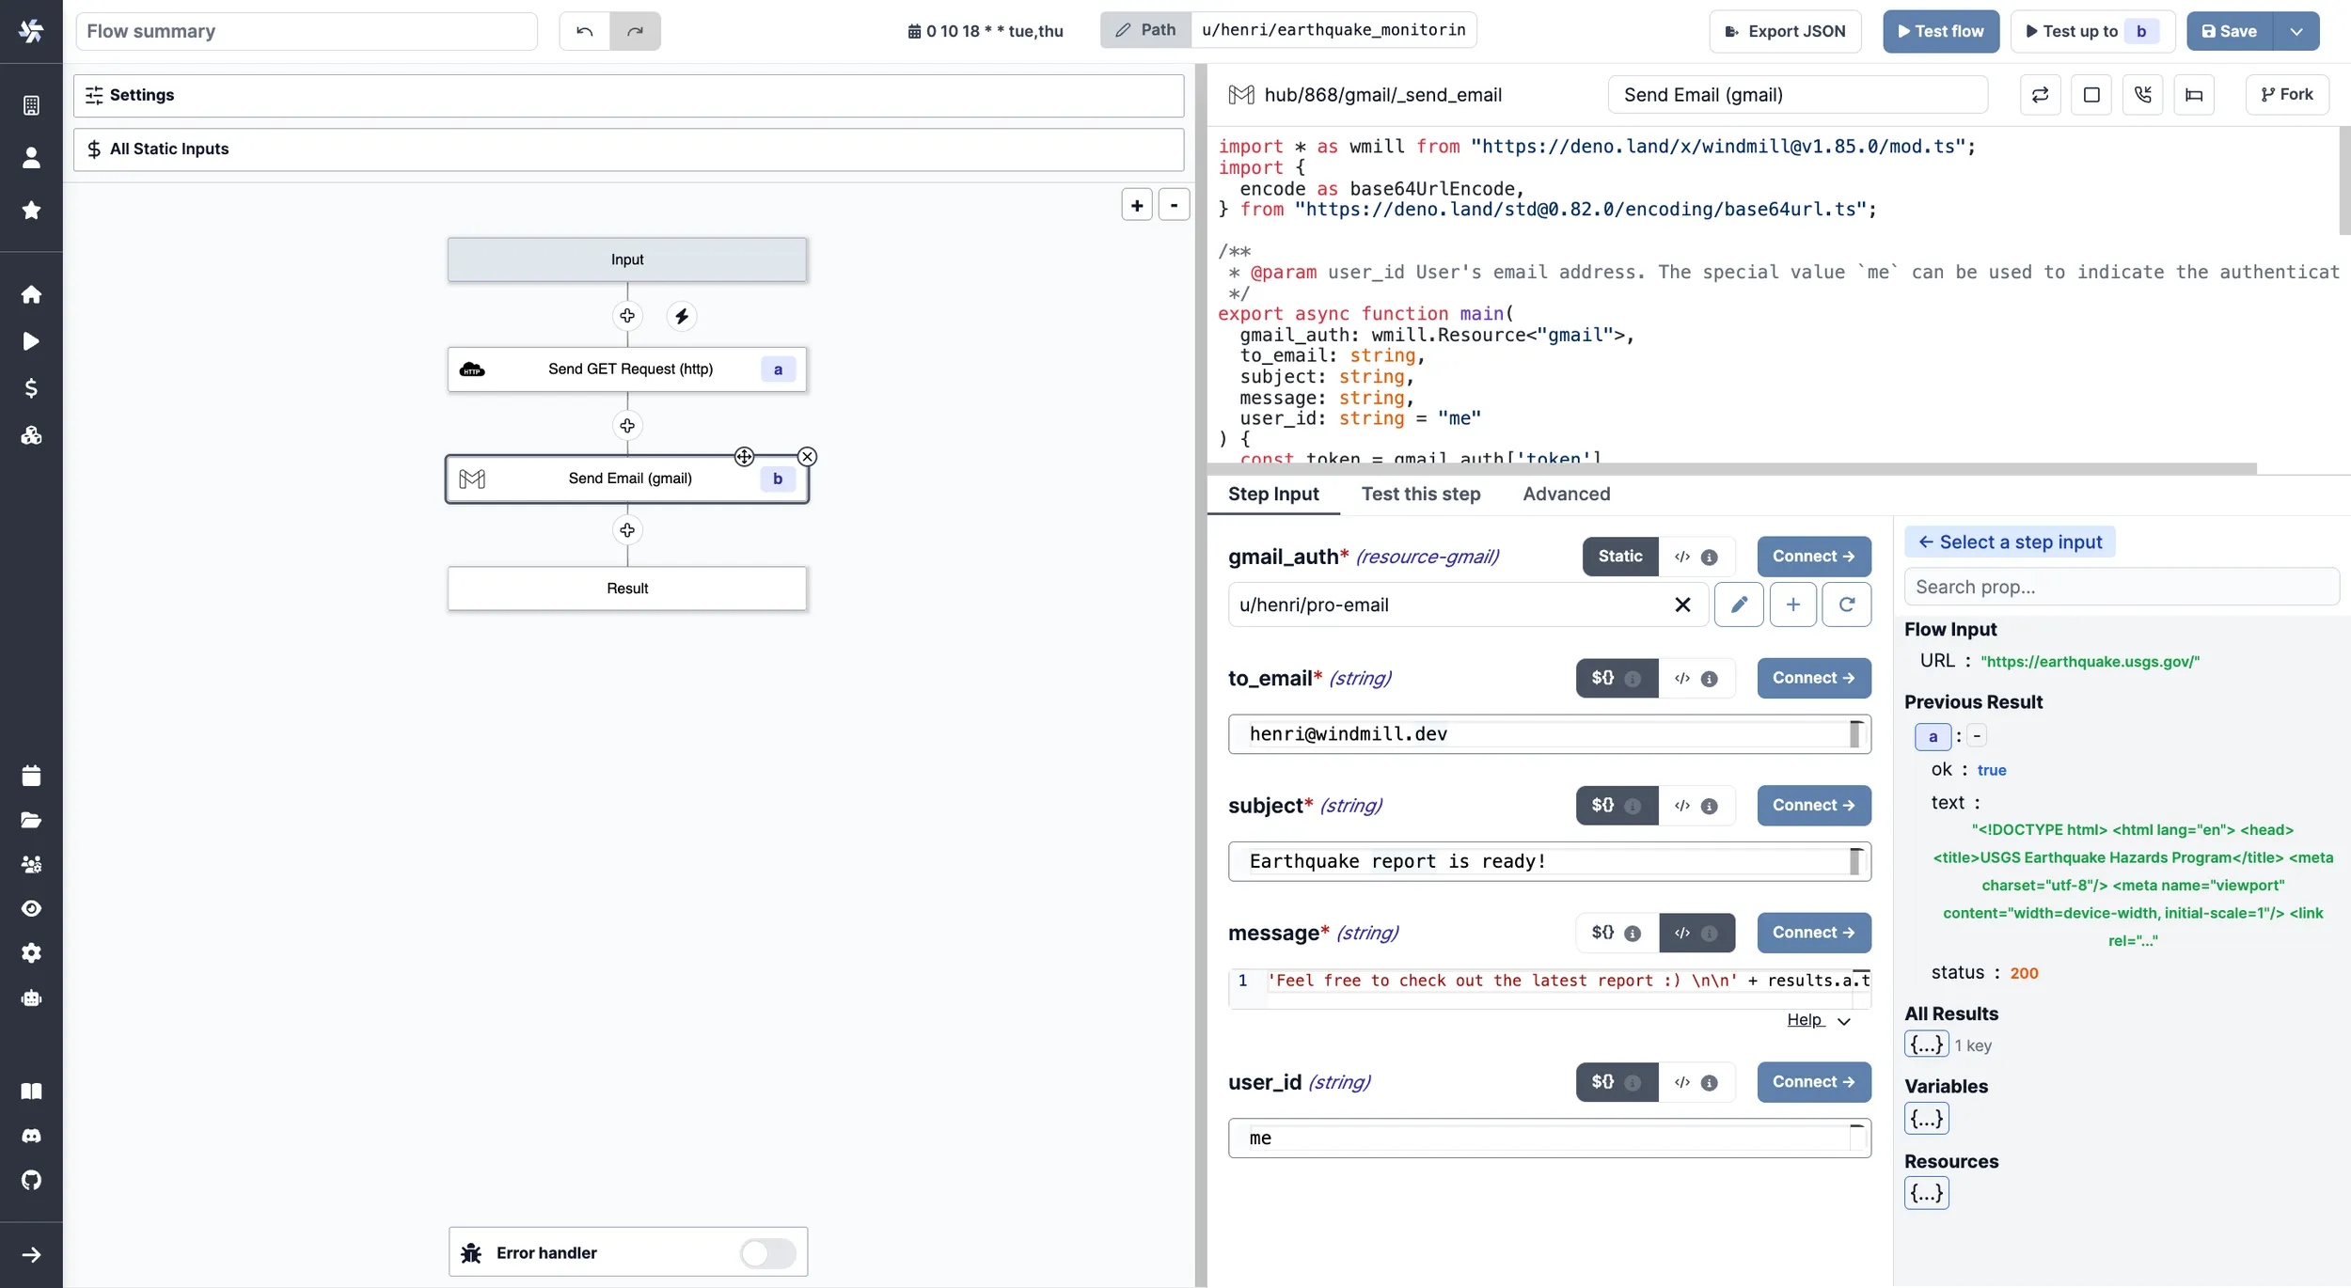Refresh the resource list with the refresh icon
The image size is (2351, 1288).
click(1846, 605)
